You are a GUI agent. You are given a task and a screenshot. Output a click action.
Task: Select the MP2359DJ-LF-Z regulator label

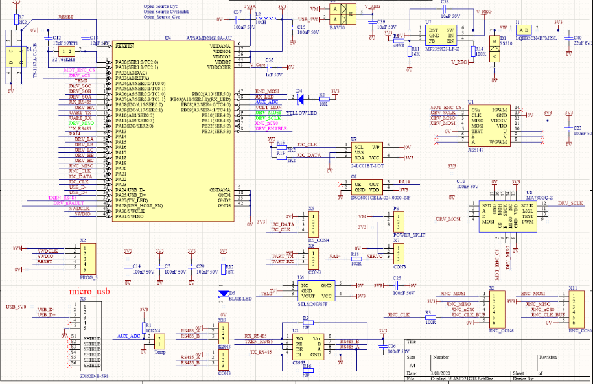tap(442, 49)
